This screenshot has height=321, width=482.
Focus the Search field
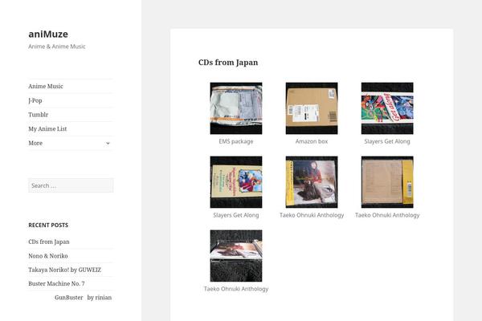(71, 185)
